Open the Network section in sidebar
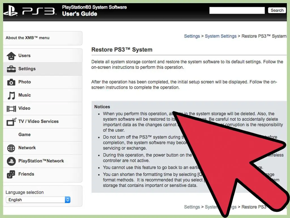Image resolution: width=290 pixels, height=218 pixels. [x=43, y=148]
